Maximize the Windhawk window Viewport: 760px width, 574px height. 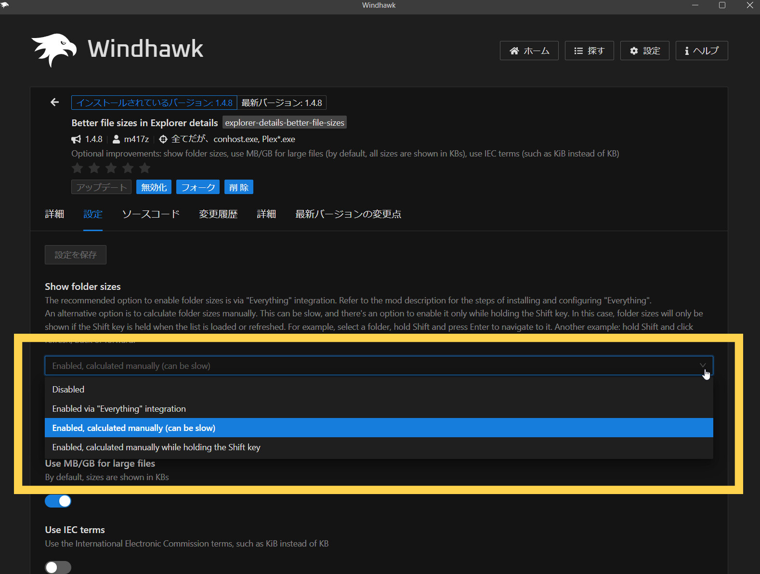[722, 5]
